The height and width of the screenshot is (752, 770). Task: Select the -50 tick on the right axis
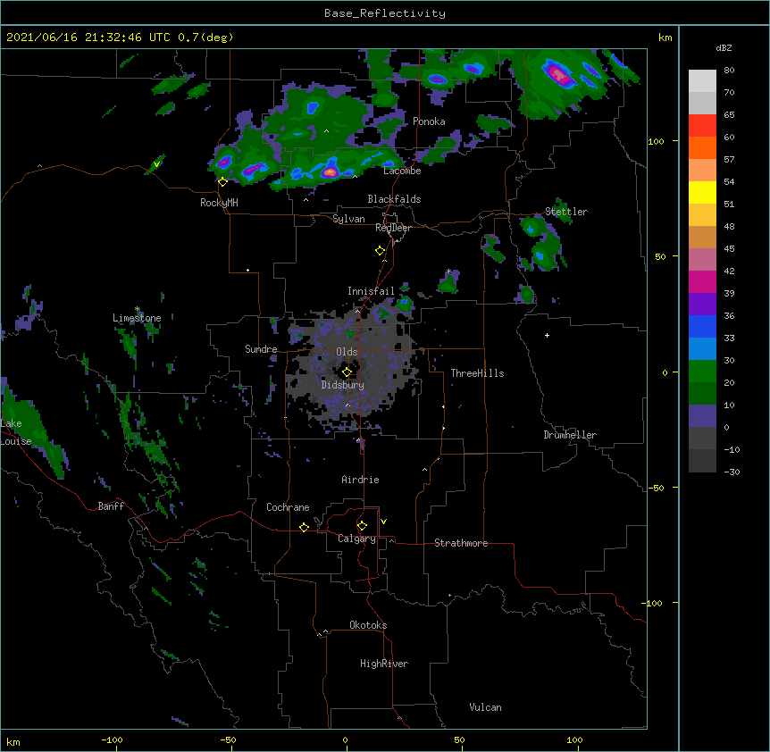656,488
